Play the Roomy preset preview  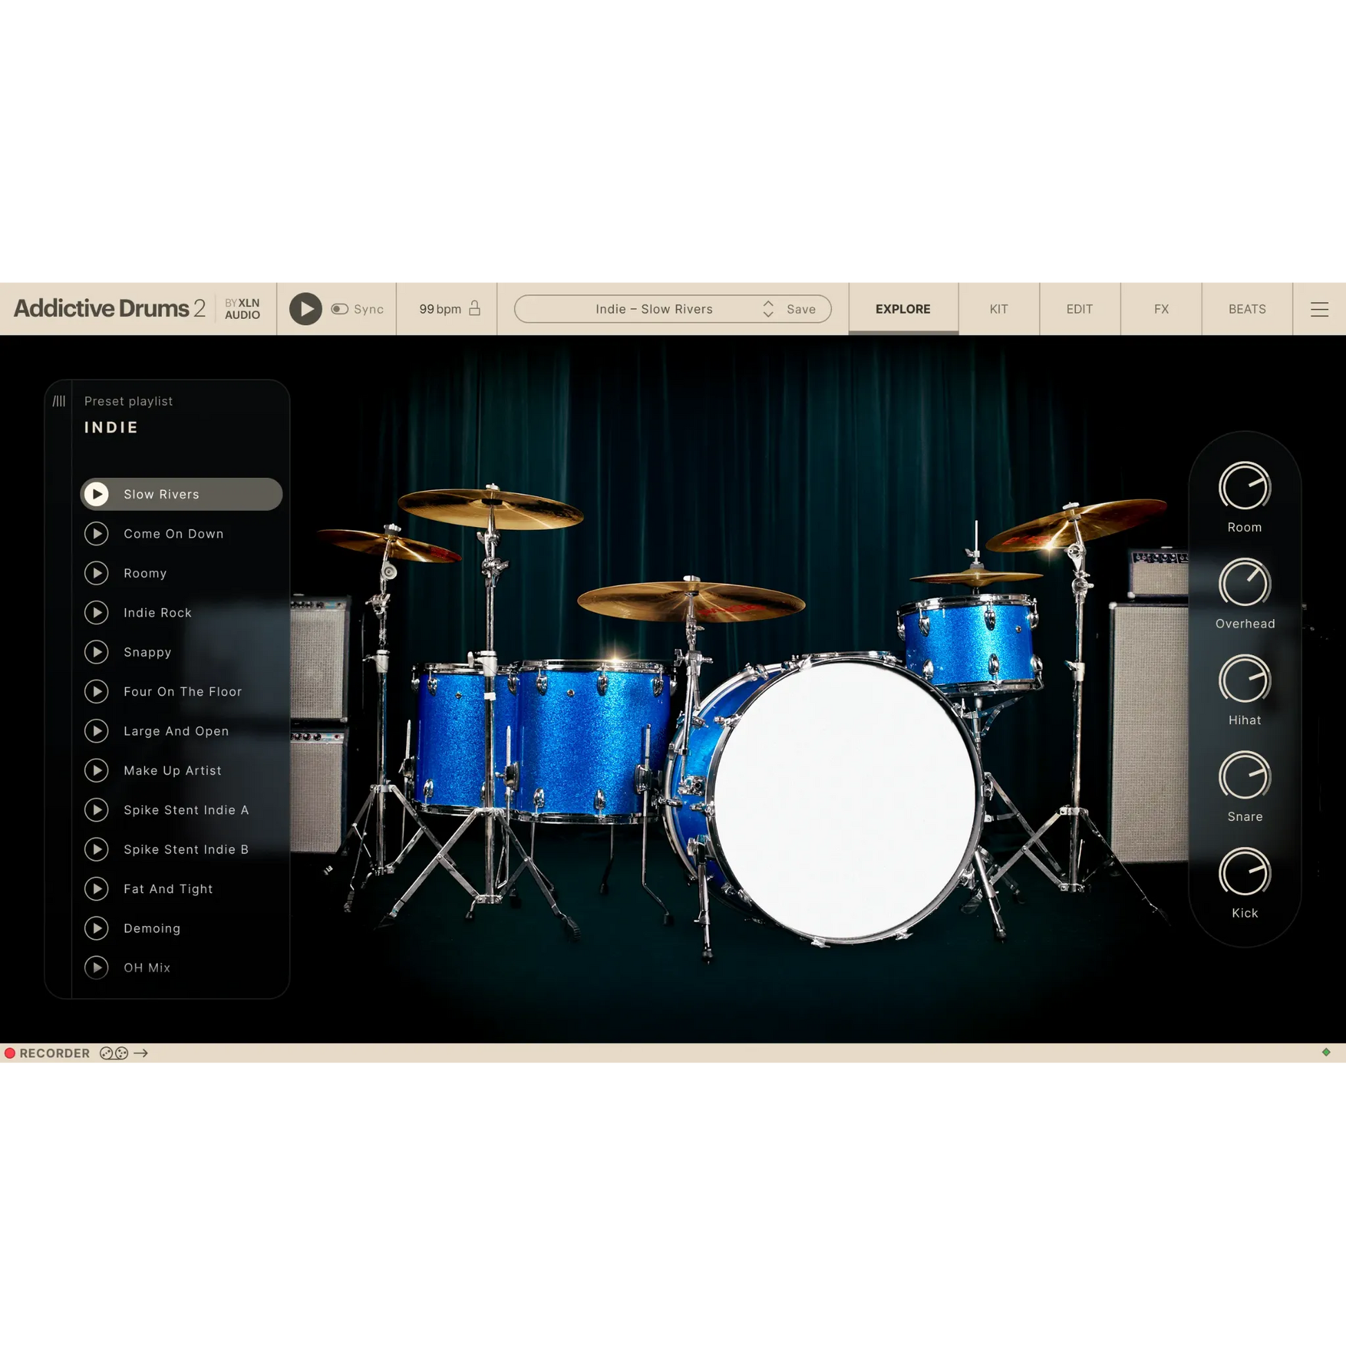[x=97, y=573]
